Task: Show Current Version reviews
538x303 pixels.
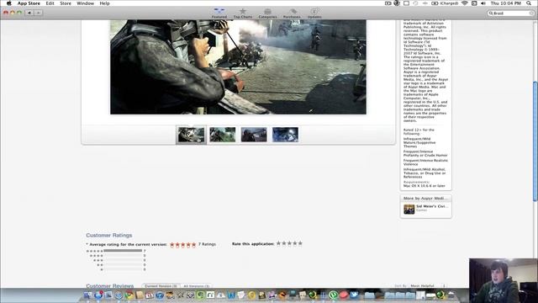Action: click(161, 286)
